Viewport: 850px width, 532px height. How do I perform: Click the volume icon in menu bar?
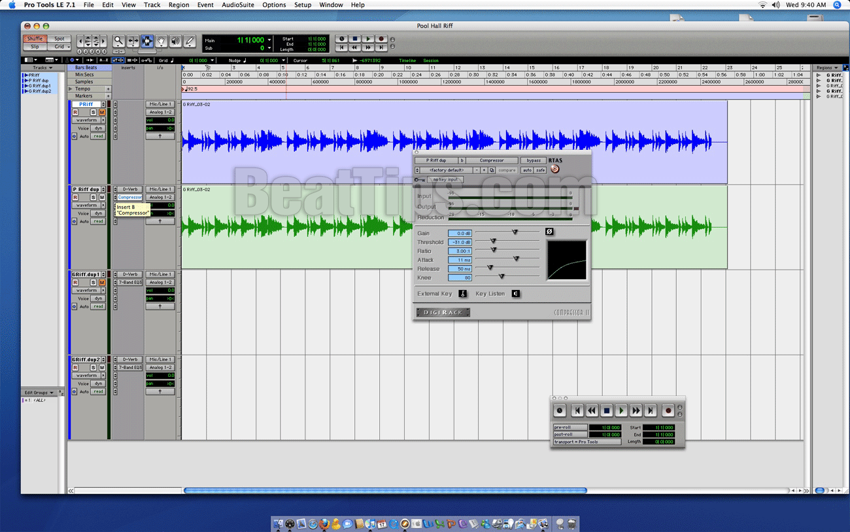(x=775, y=5)
